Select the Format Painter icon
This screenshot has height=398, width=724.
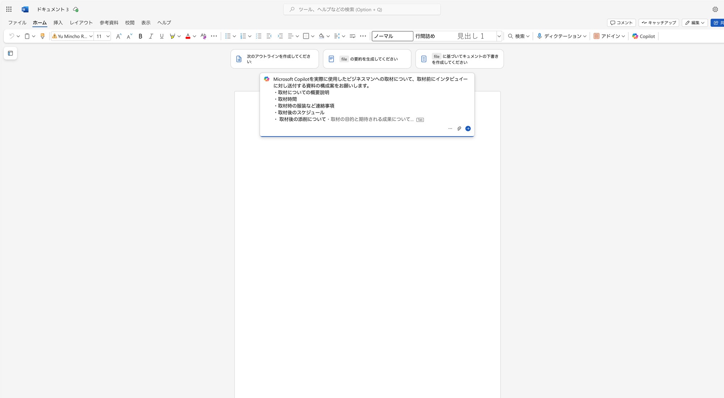[42, 36]
